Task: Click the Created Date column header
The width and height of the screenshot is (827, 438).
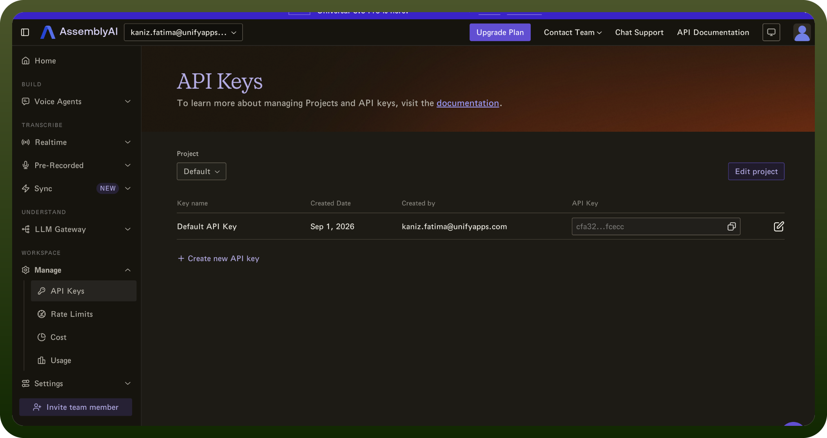Action: [330, 203]
